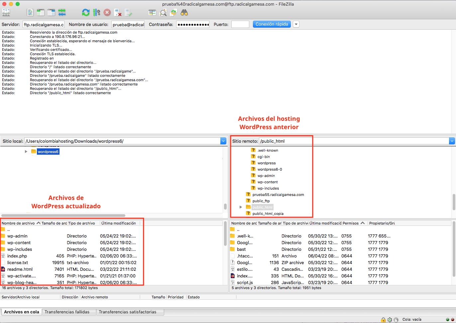The width and height of the screenshot is (456, 323).
Task: Select public_html_copia in remote tree
Action: (x=268, y=214)
